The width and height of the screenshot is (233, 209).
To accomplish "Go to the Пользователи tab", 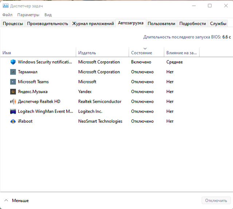I will pos(161,24).
